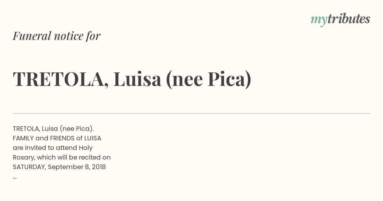Click the line "are invited to attend Holy"
Screen dimensions: 383x201
(x=53, y=148)
